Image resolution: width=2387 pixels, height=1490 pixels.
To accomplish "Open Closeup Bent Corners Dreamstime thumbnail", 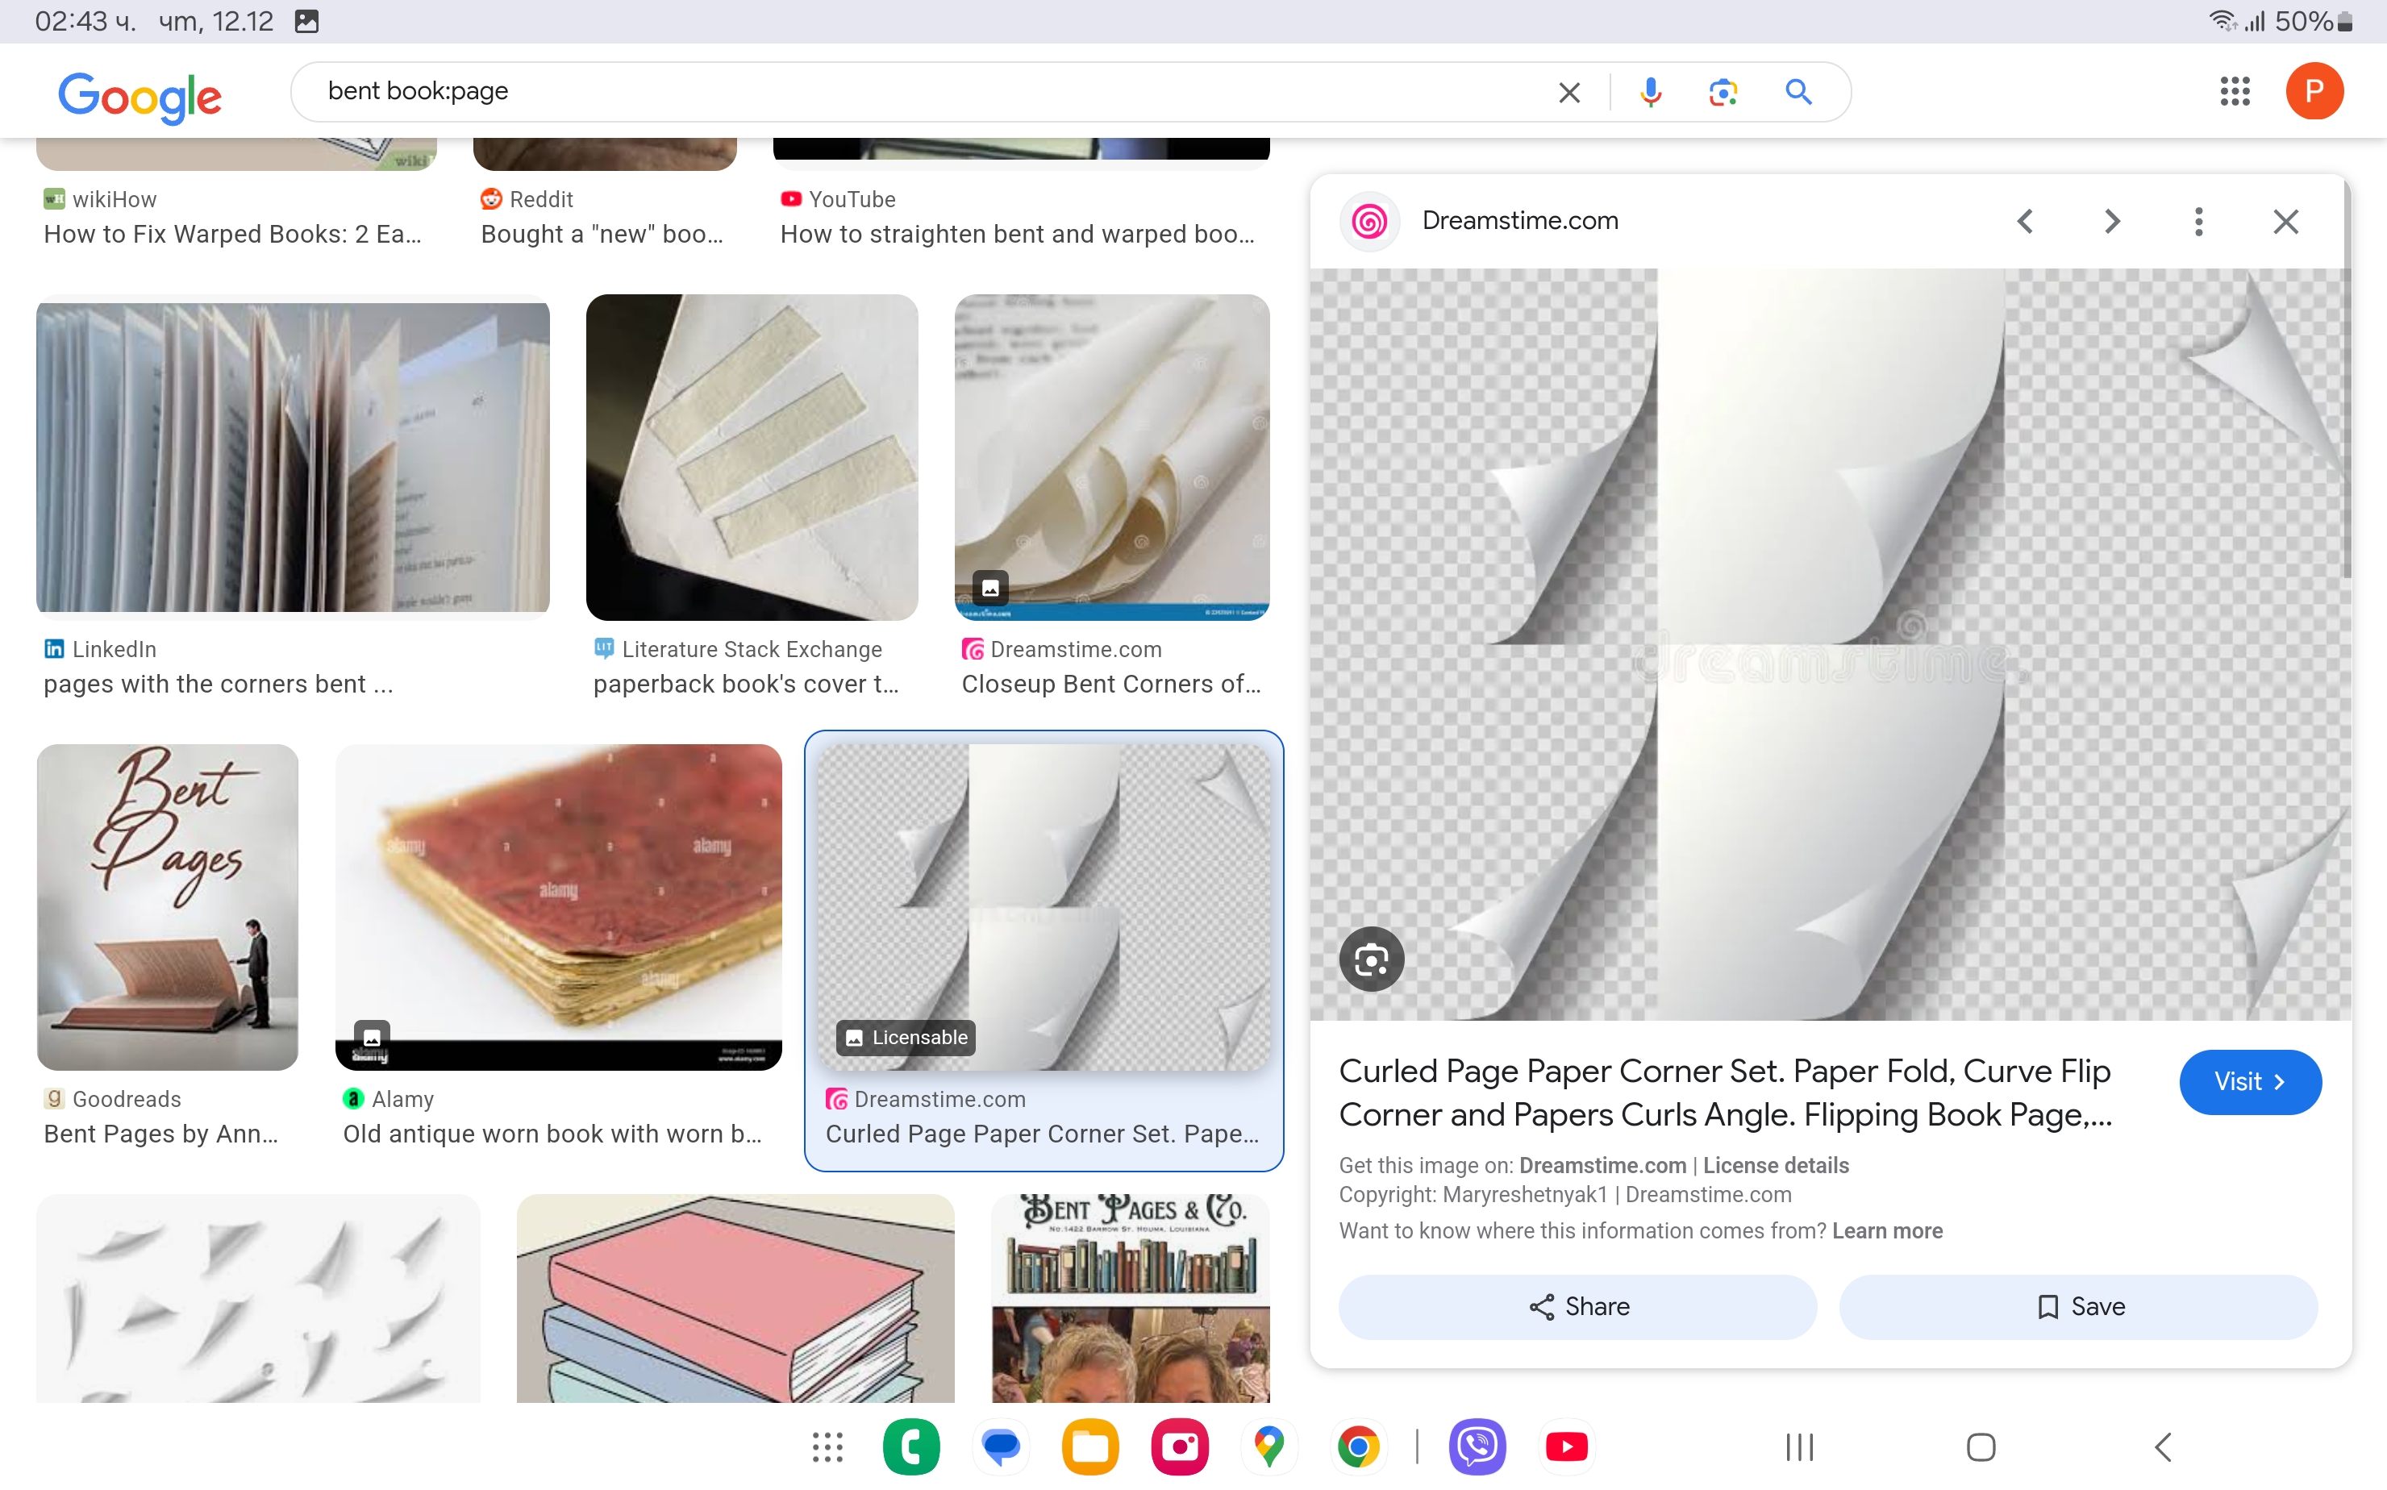I will [1112, 457].
